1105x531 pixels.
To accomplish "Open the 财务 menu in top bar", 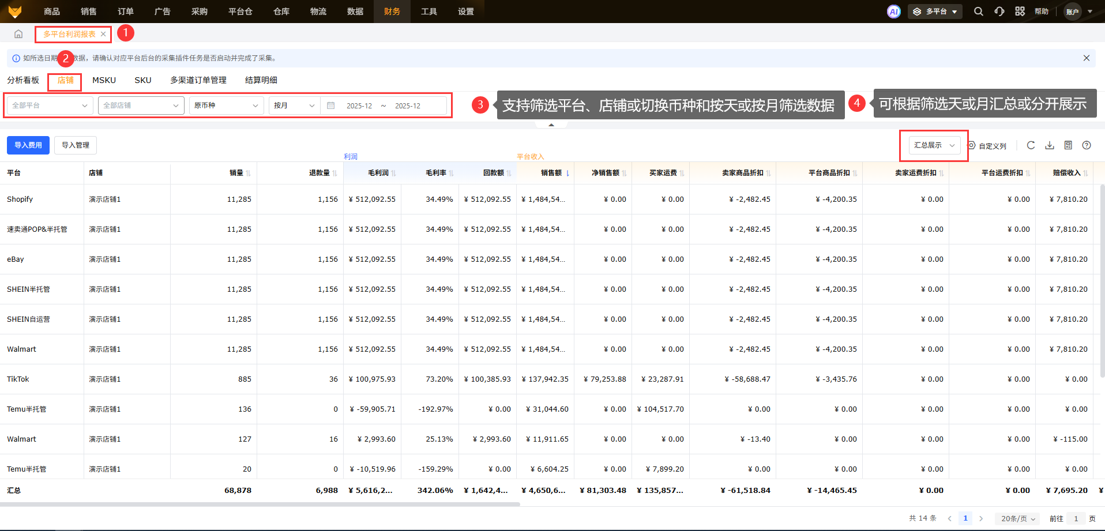I will click(392, 12).
